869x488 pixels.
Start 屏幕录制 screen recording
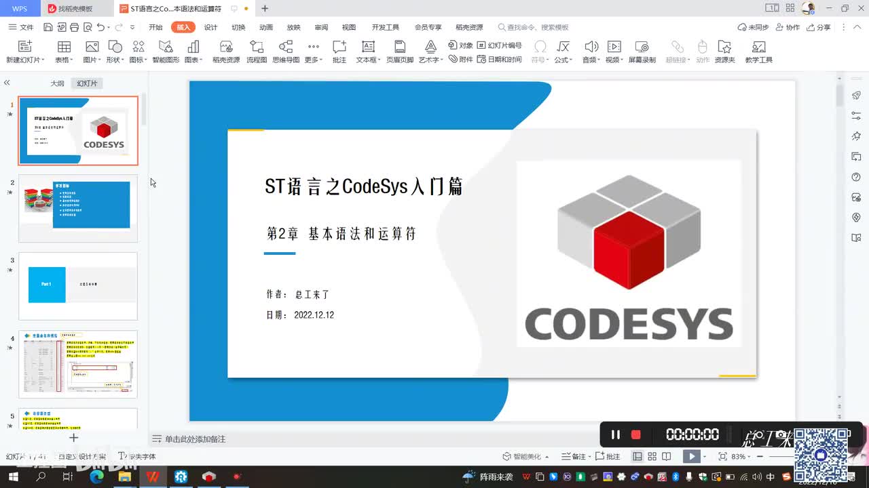click(x=642, y=51)
